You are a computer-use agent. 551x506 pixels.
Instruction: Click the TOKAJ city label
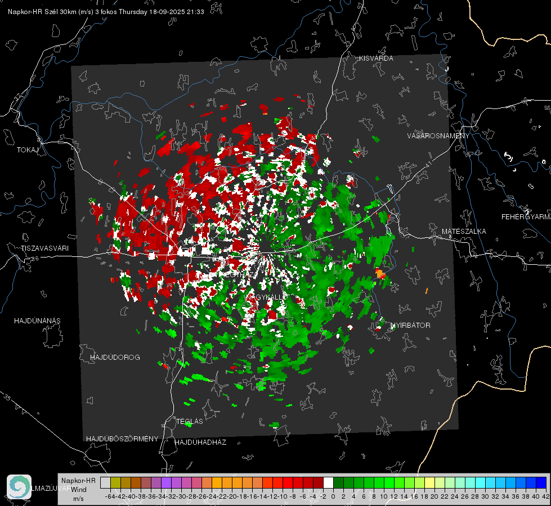[x=27, y=150]
